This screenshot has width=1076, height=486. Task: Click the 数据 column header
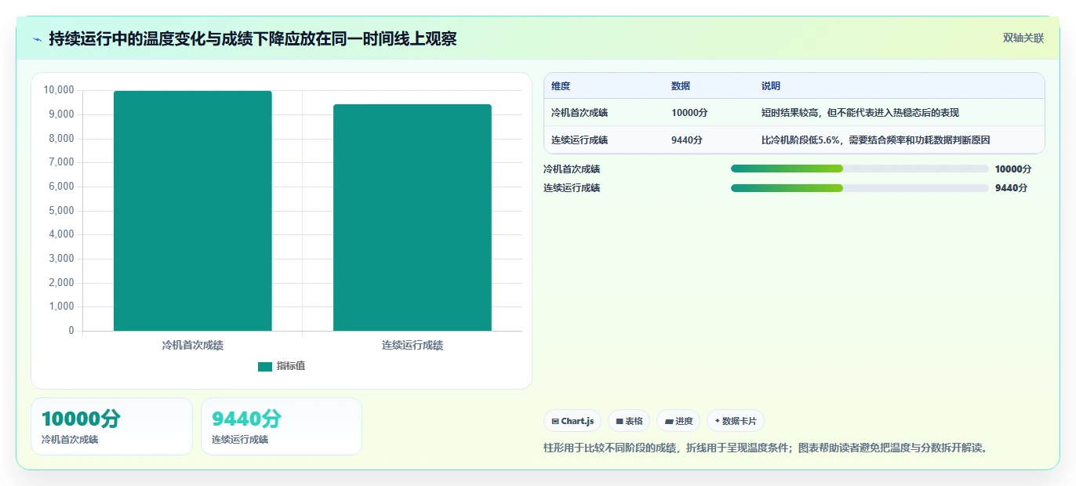click(x=681, y=86)
